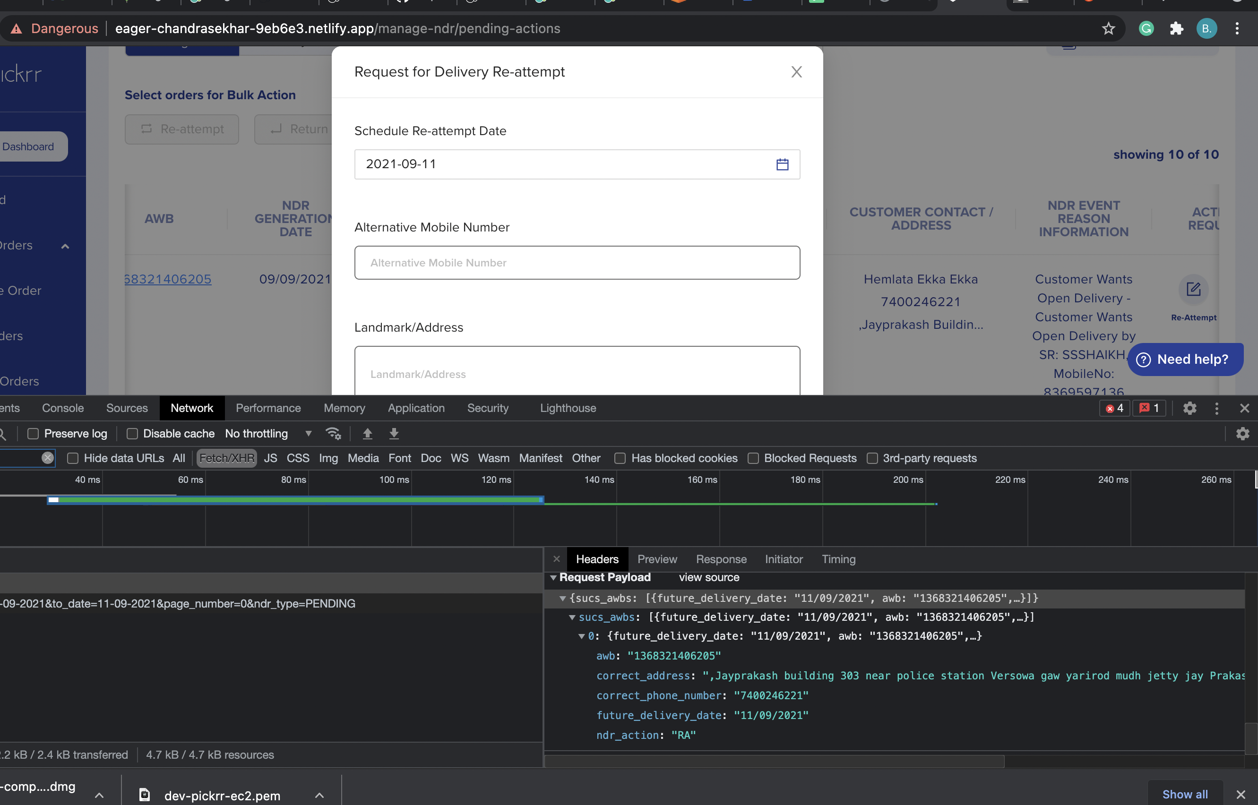Open dev-pickrr-ec2.pem download options chevron
The width and height of the screenshot is (1258, 805).
(x=319, y=795)
